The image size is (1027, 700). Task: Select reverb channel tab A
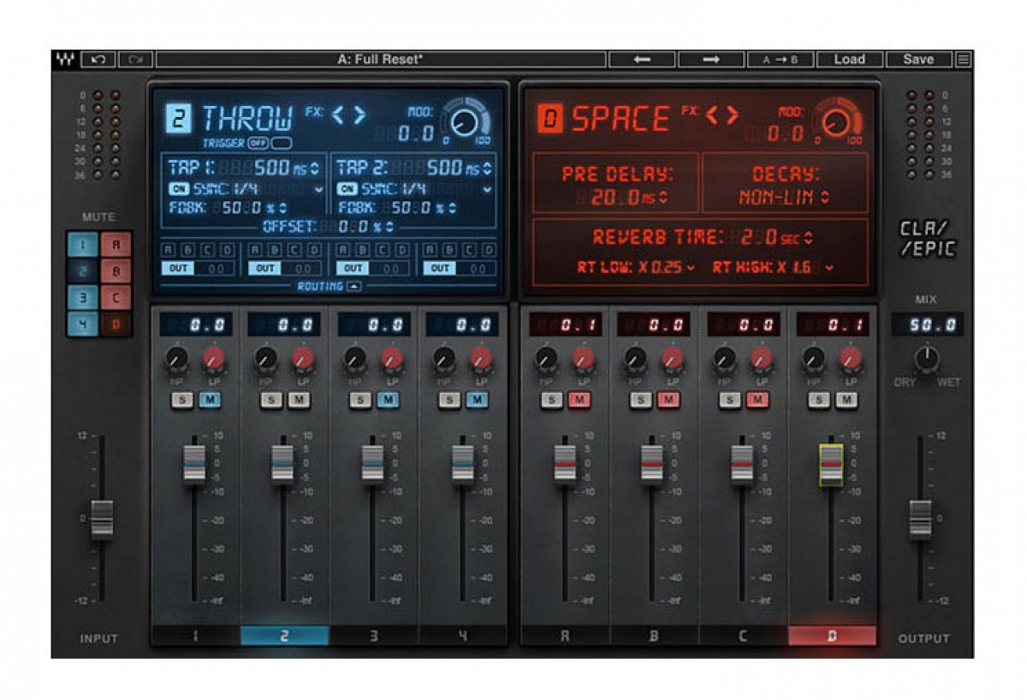point(565,636)
